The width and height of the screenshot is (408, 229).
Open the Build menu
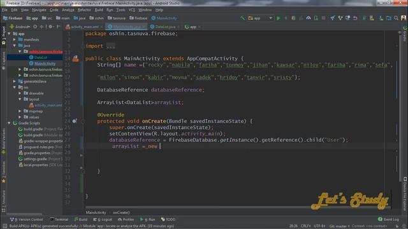tap(99, 10)
